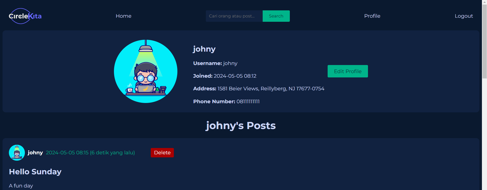The height and width of the screenshot is (190, 487).
Task: Focus the 'Cari orang atau post...' search field
Action: point(234,16)
